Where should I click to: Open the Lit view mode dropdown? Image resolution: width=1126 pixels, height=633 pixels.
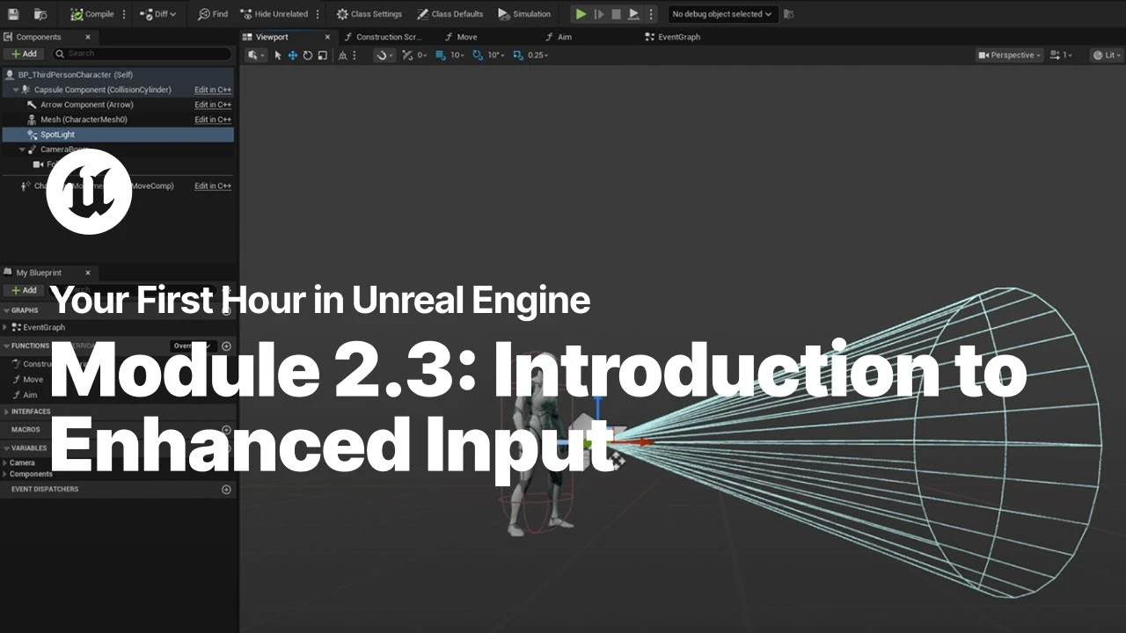(x=1107, y=55)
